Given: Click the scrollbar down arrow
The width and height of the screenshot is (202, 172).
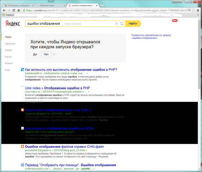Looking at the screenshot, I should [x=199, y=169].
